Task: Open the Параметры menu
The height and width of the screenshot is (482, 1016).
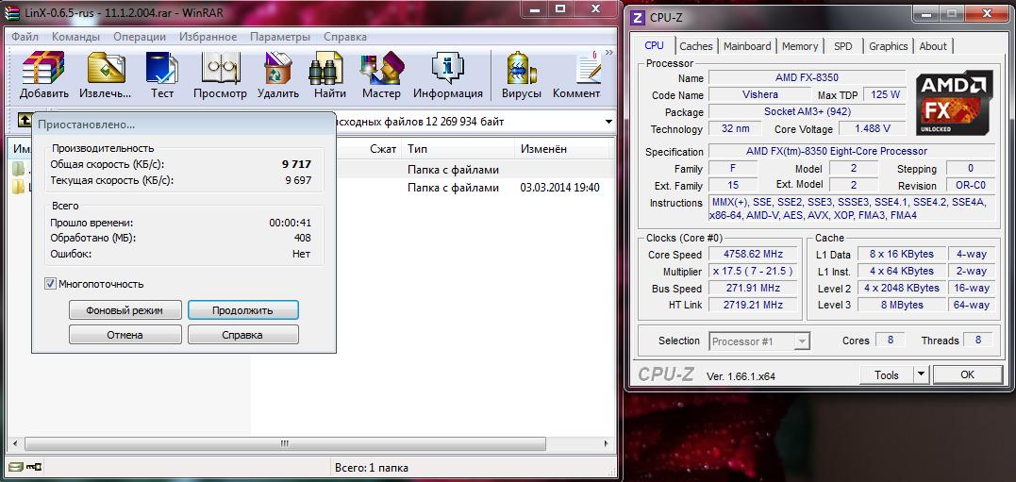Action: pyautogui.click(x=280, y=37)
